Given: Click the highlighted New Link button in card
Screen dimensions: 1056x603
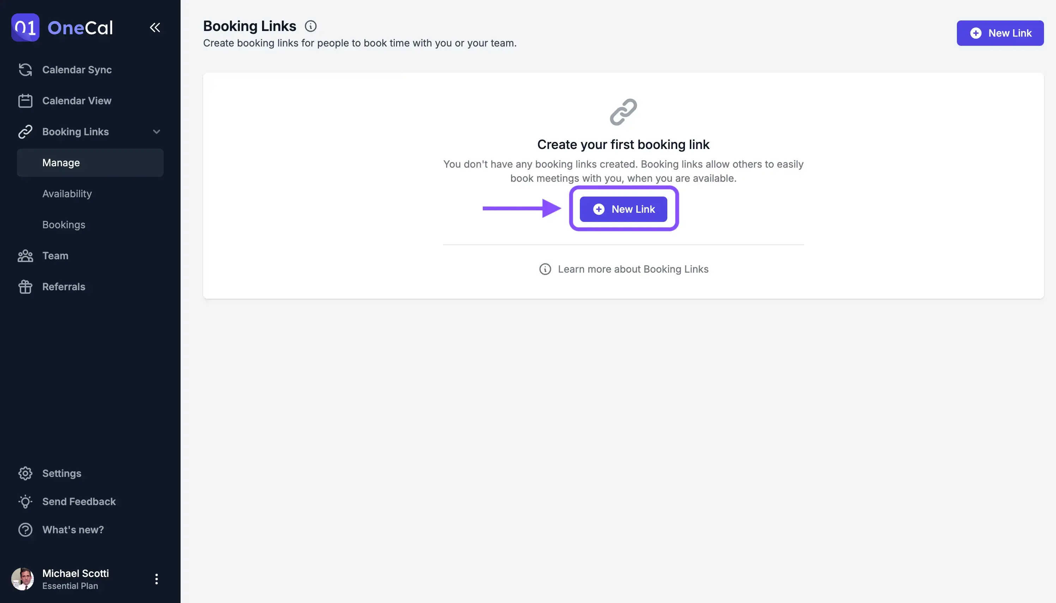Looking at the screenshot, I should point(623,209).
